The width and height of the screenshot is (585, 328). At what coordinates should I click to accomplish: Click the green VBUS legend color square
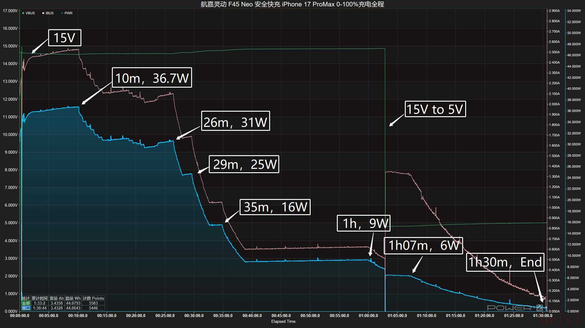tap(23, 13)
